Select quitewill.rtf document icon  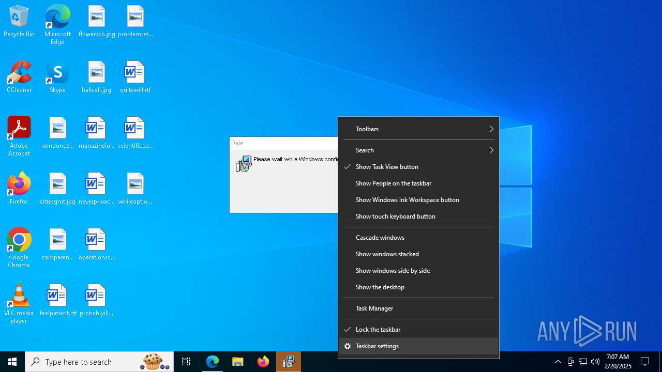click(x=136, y=78)
